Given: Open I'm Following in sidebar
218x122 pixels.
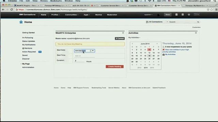Looking at the screenshot, I should point(28,38).
